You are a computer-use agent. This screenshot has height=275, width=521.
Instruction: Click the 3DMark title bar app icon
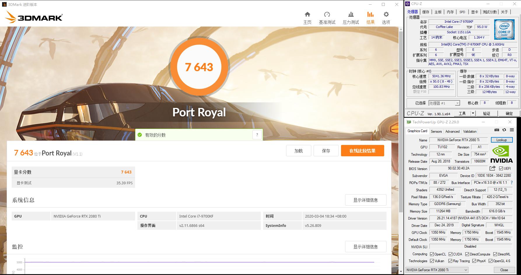(4, 4)
